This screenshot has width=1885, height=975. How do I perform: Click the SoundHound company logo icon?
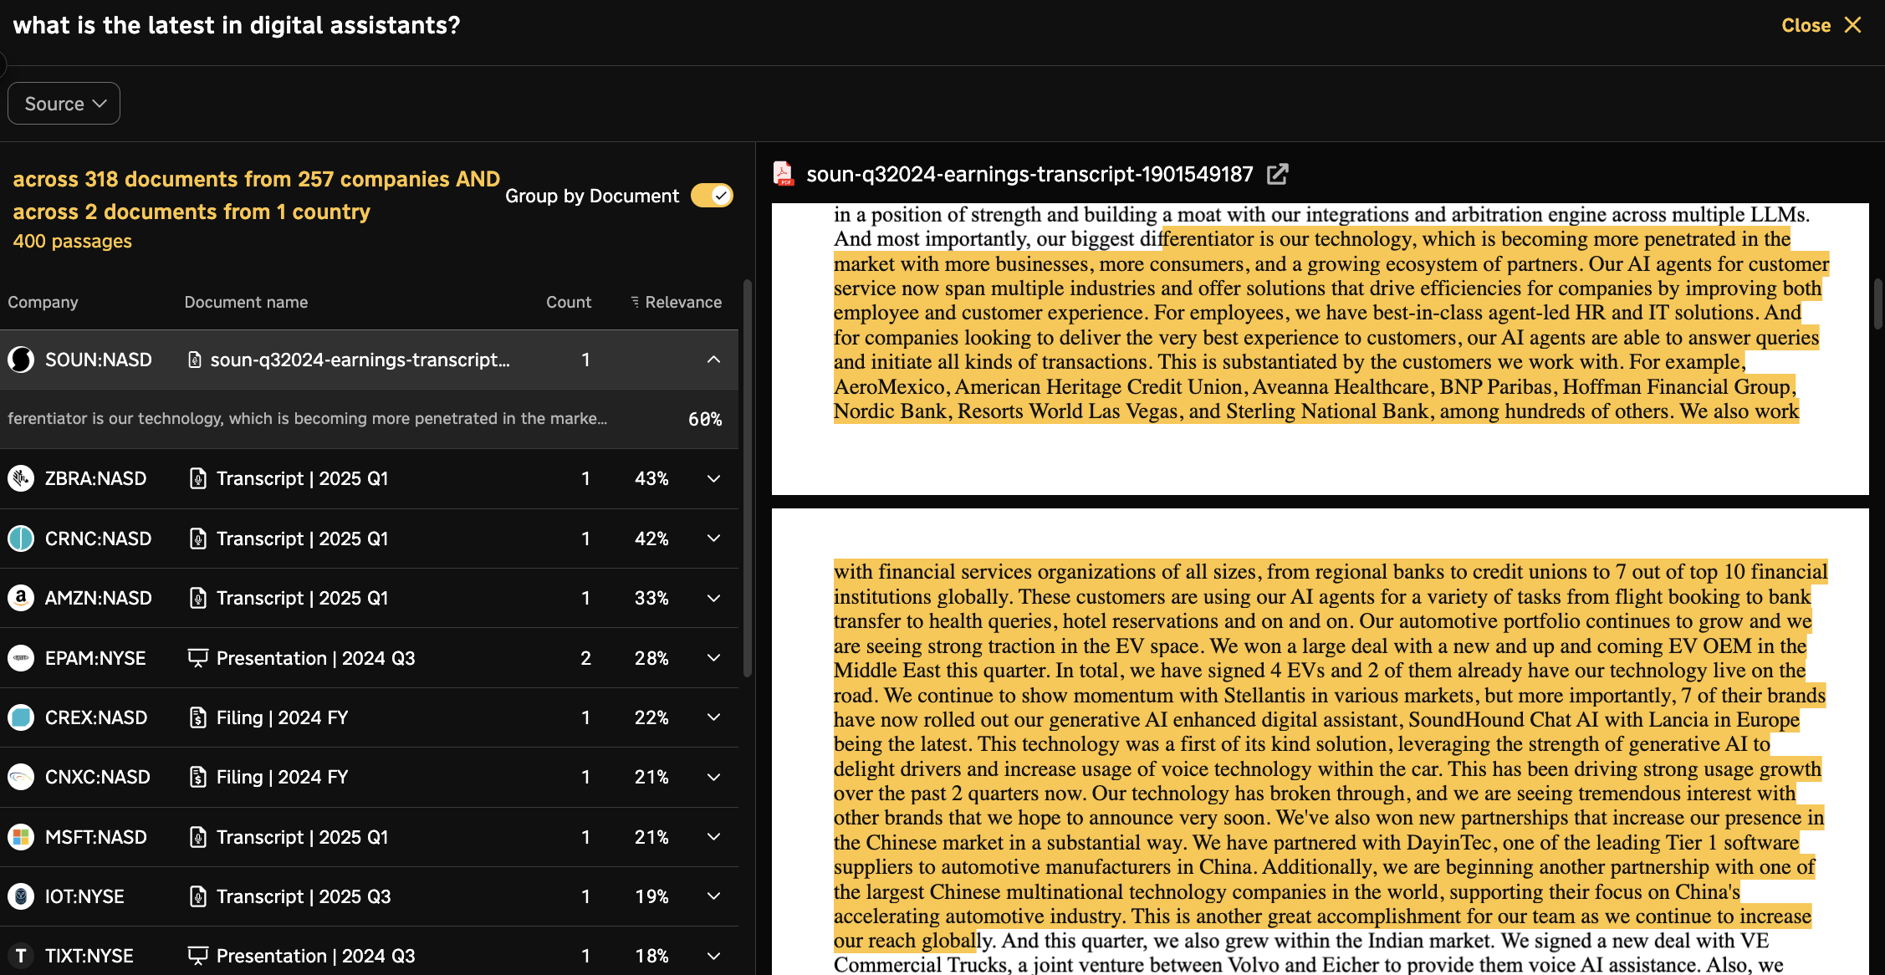(x=21, y=360)
